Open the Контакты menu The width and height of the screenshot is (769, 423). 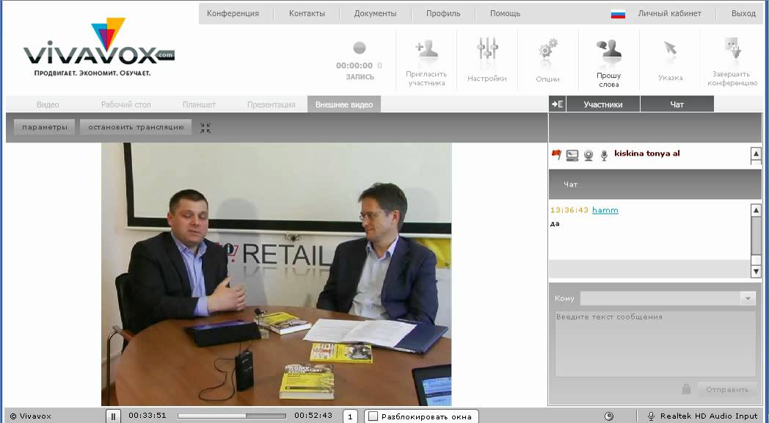pyautogui.click(x=307, y=14)
